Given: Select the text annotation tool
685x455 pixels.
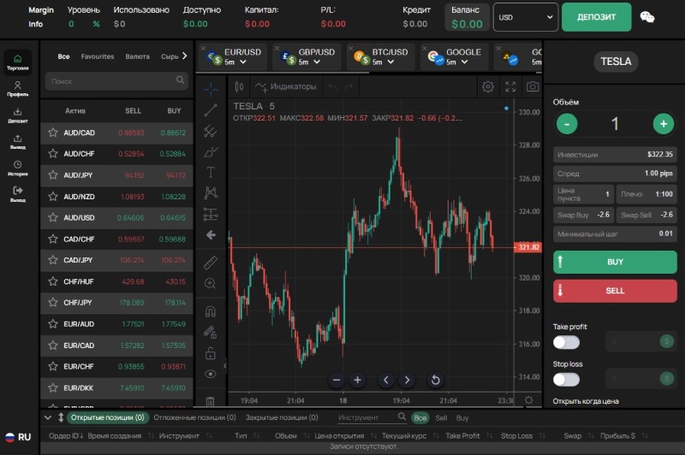Looking at the screenshot, I should (x=211, y=172).
